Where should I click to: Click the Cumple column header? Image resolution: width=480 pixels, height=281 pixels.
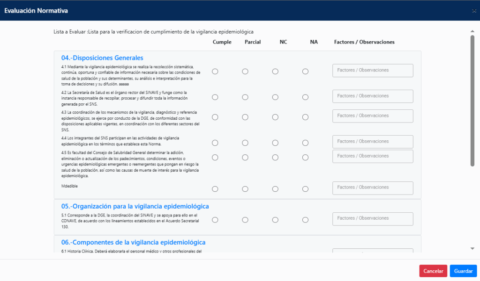click(222, 42)
